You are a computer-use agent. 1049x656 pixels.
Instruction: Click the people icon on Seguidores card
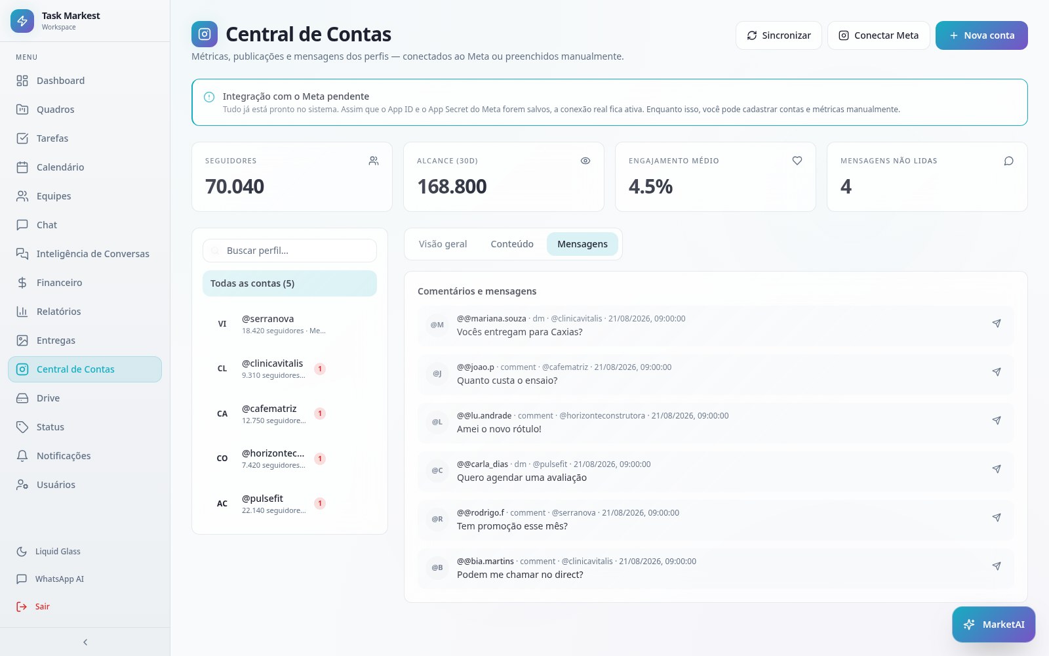374,161
